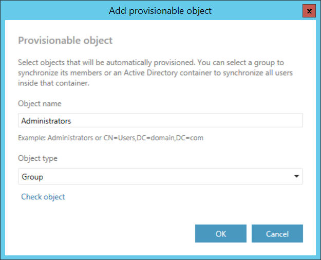Click the Object type dropdown arrow
Viewport: 321px width, 260px height.
point(296,177)
